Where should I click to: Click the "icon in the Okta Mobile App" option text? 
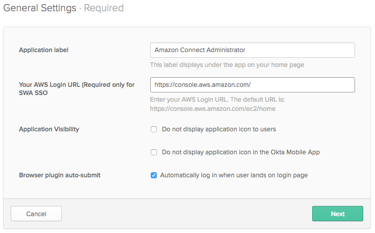point(241,152)
